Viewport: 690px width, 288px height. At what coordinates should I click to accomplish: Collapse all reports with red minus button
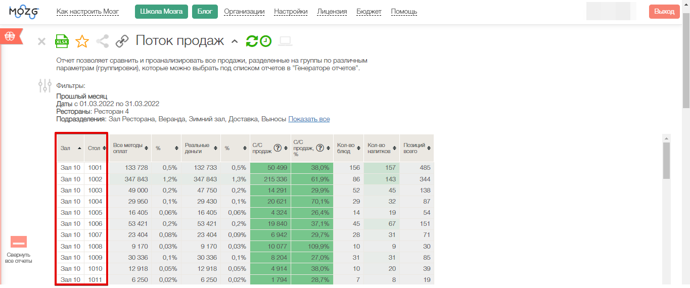19,243
